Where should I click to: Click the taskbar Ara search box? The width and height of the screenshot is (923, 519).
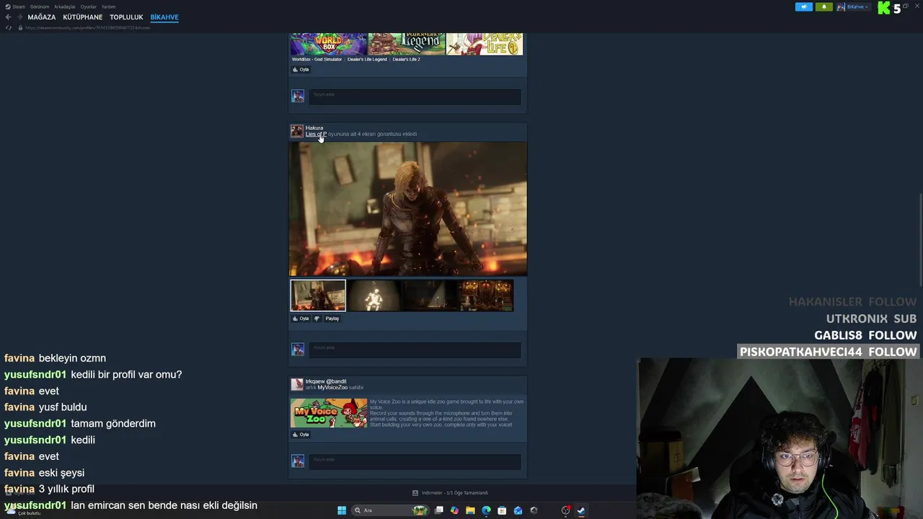[x=389, y=510]
